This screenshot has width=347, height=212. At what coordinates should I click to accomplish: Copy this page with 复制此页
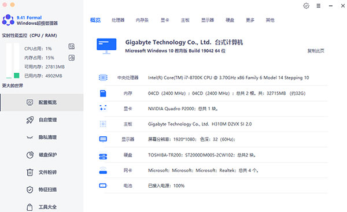pyautogui.click(x=316, y=51)
